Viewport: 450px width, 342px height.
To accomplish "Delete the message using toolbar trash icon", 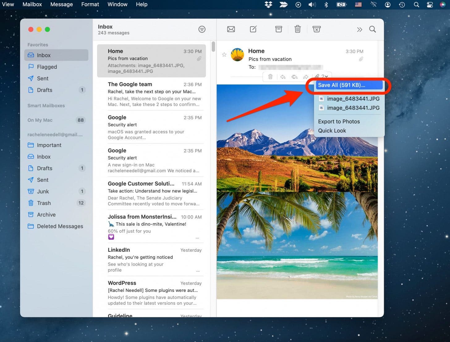I will pos(297,29).
